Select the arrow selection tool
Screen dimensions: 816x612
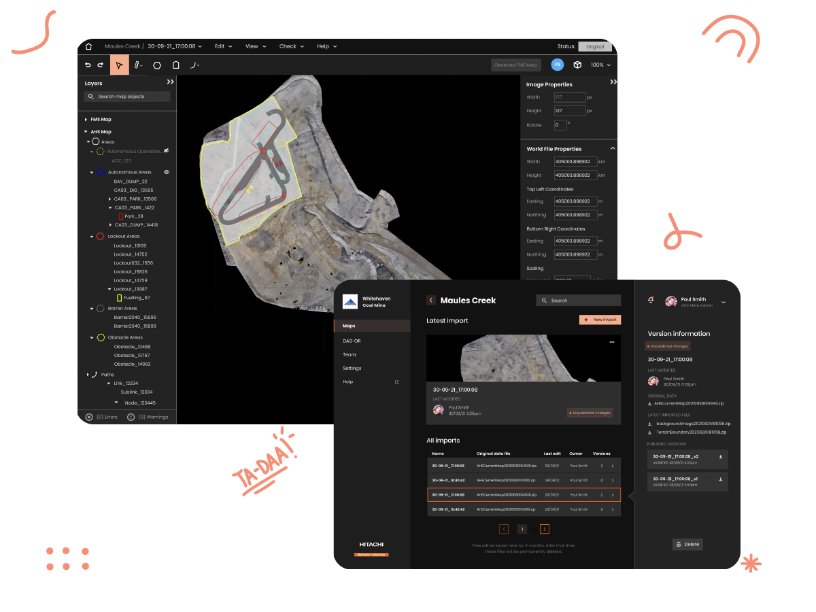[x=119, y=65]
